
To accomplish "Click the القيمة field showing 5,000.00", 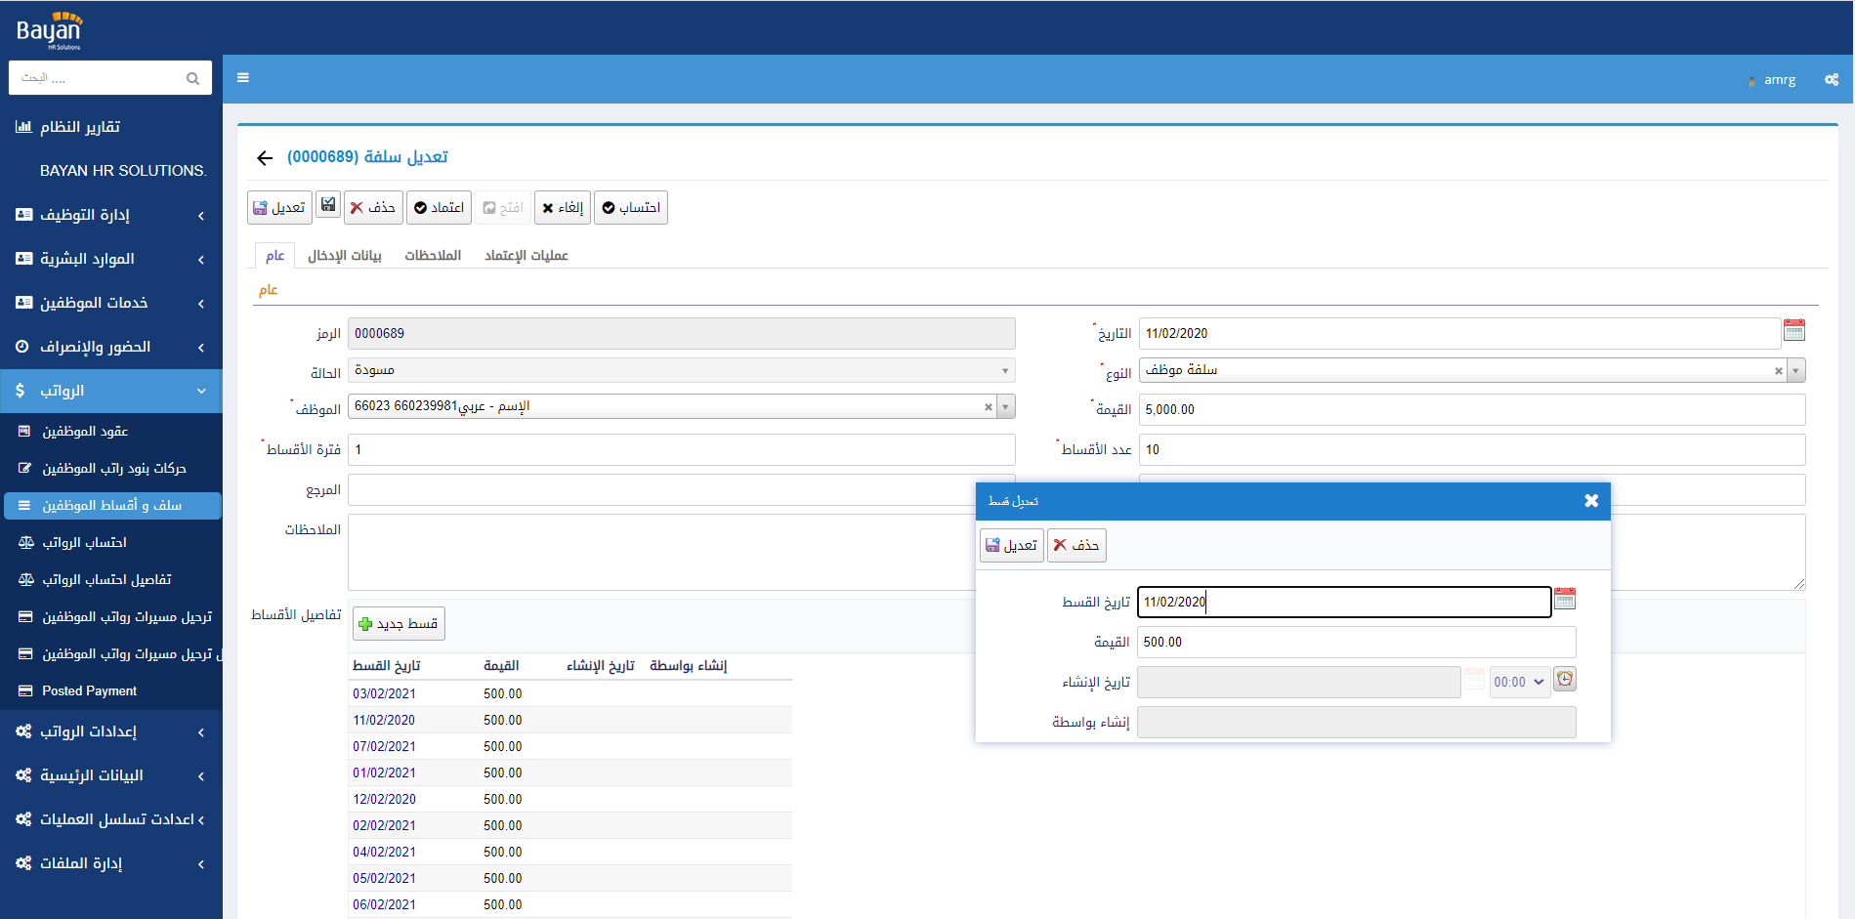I will click(1472, 409).
